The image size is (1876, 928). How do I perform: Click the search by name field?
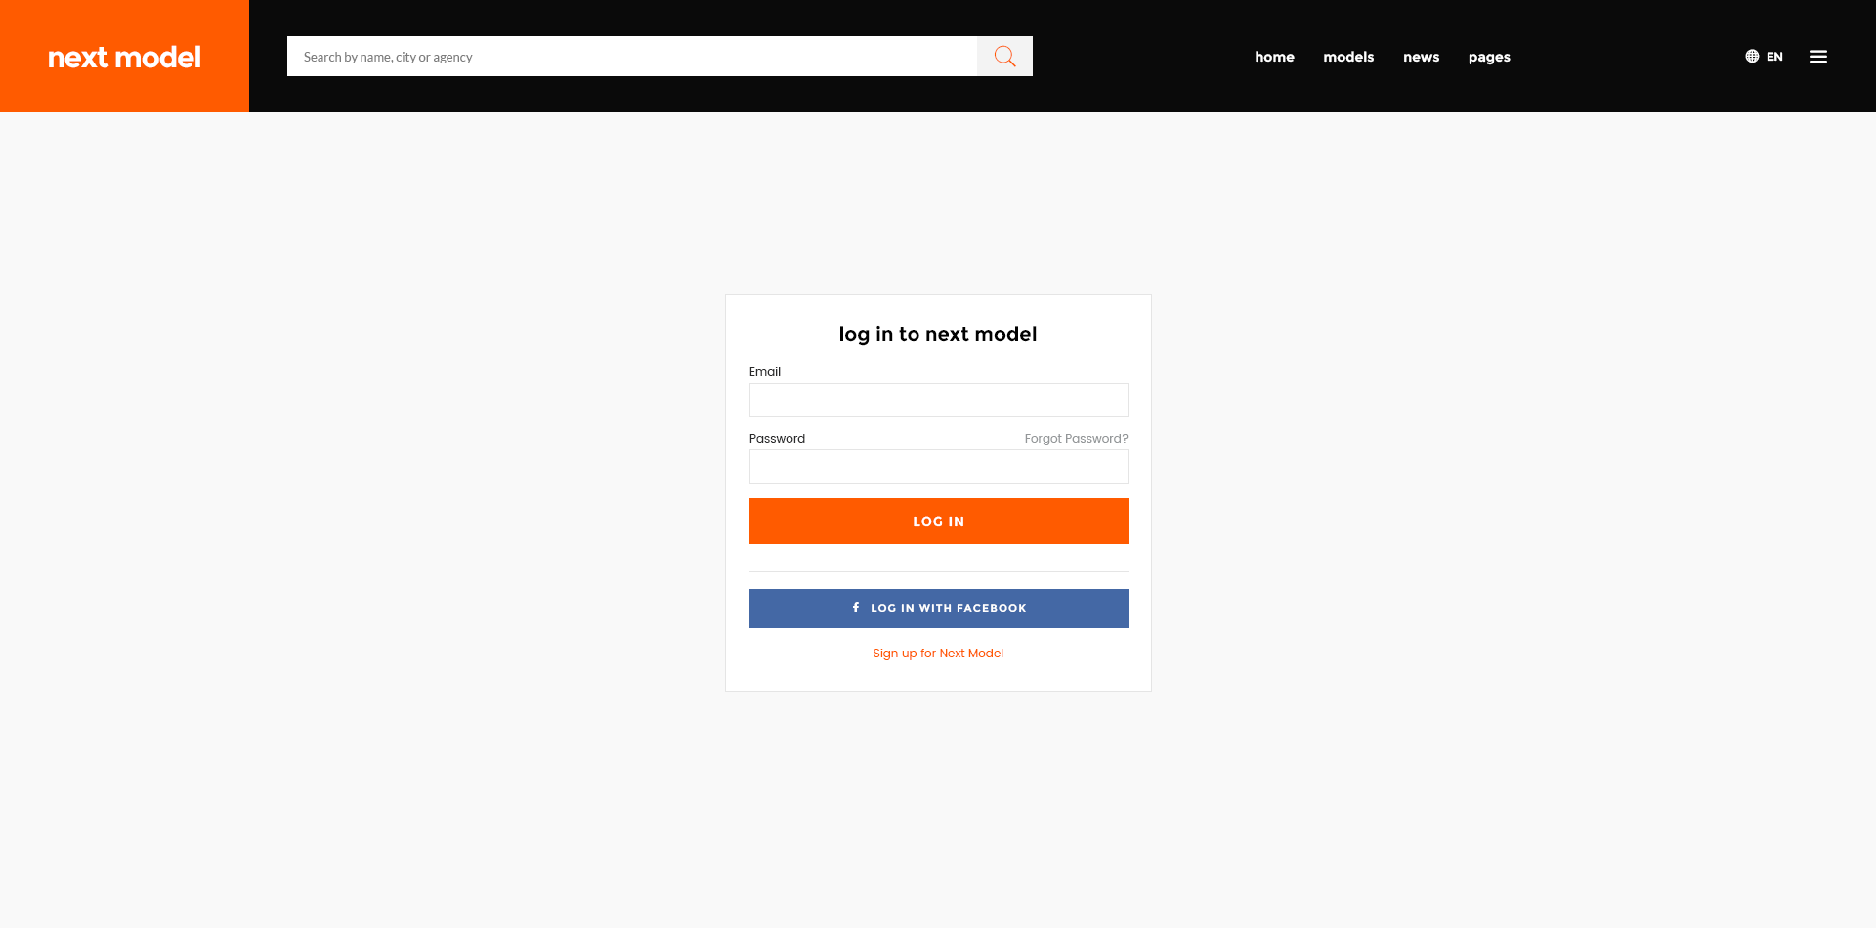(x=632, y=57)
